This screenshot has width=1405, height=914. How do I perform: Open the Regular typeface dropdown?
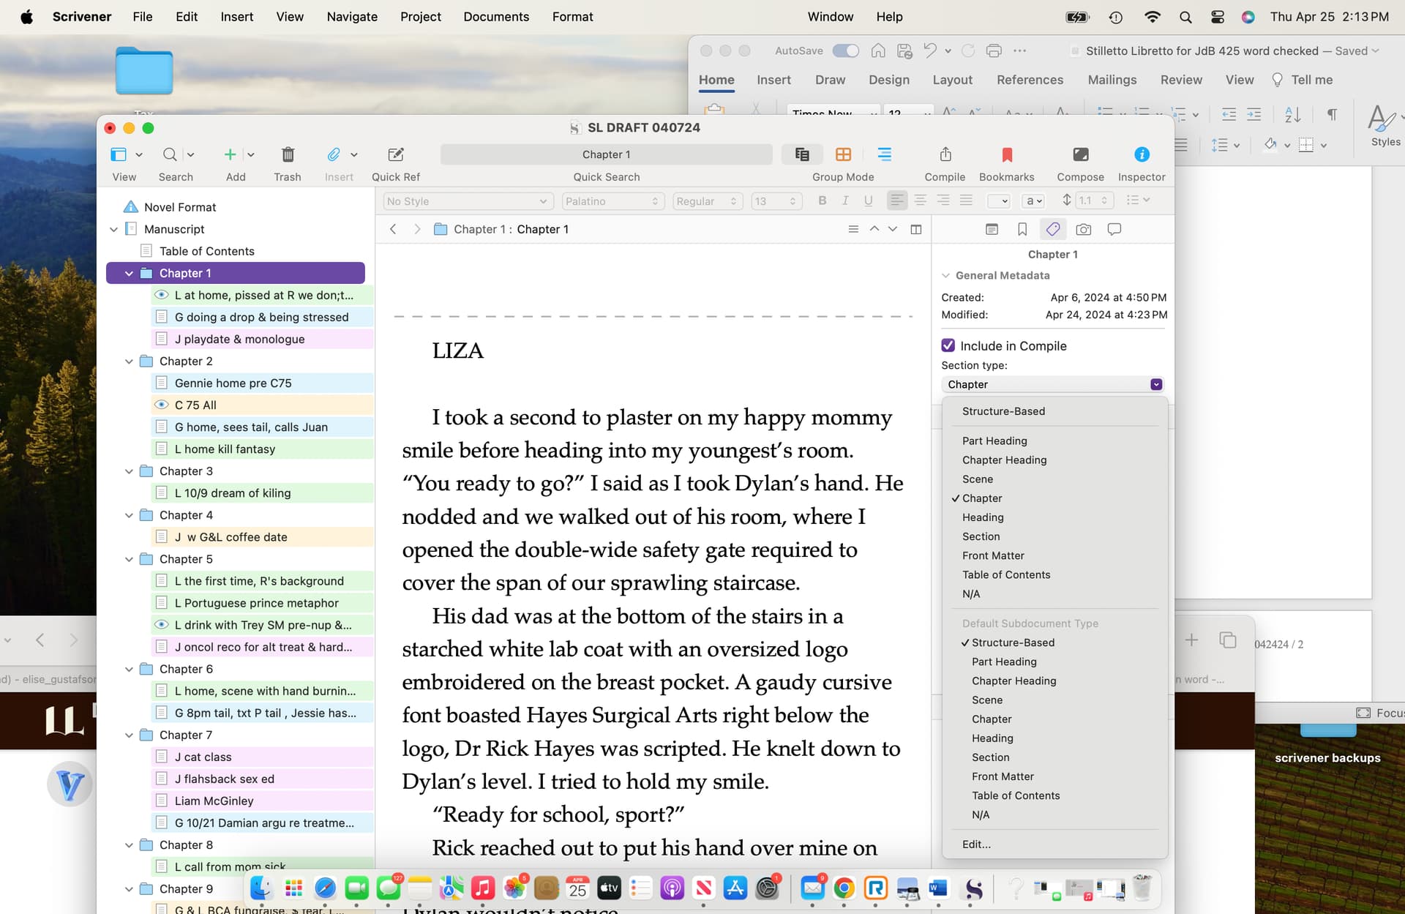(x=707, y=201)
